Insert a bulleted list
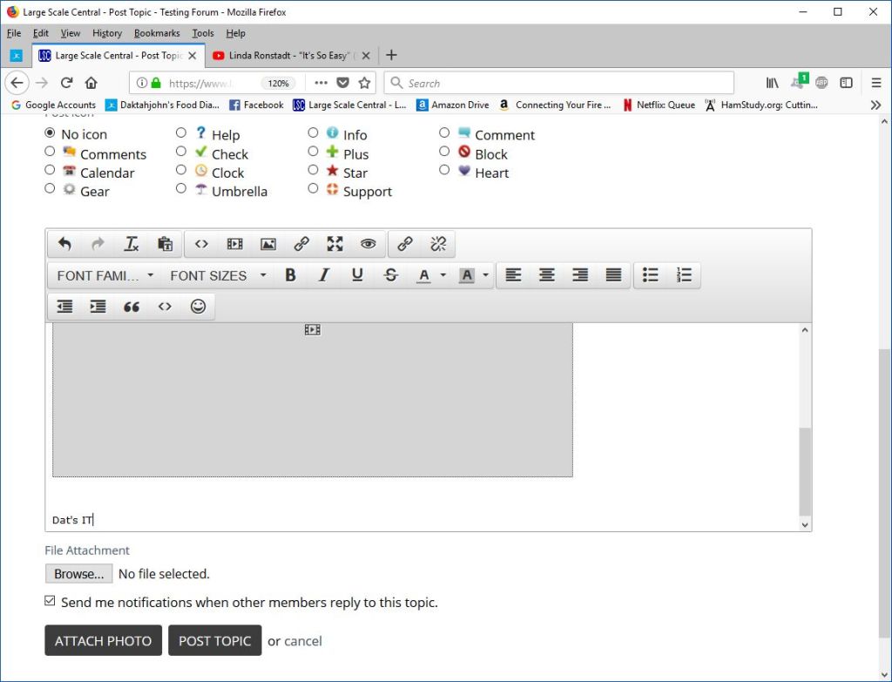 tap(650, 275)
